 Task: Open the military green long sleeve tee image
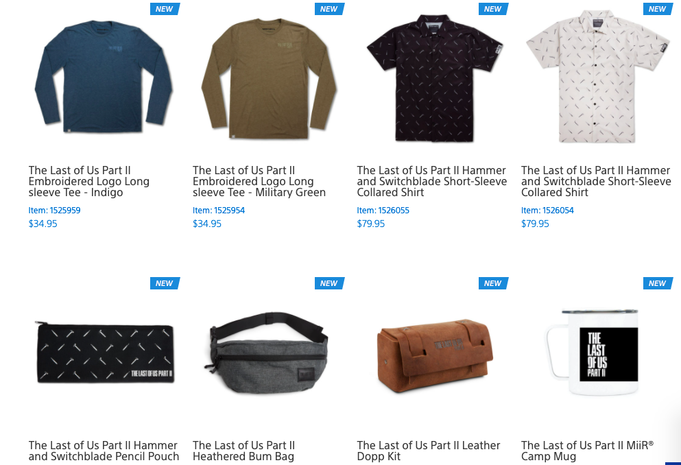pyautogui.click(x=269, y=79)
